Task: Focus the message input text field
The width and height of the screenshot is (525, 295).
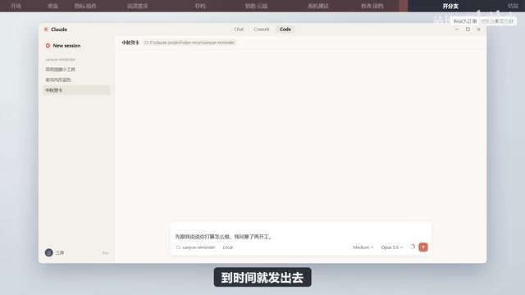Action: [x=300, y=237]
